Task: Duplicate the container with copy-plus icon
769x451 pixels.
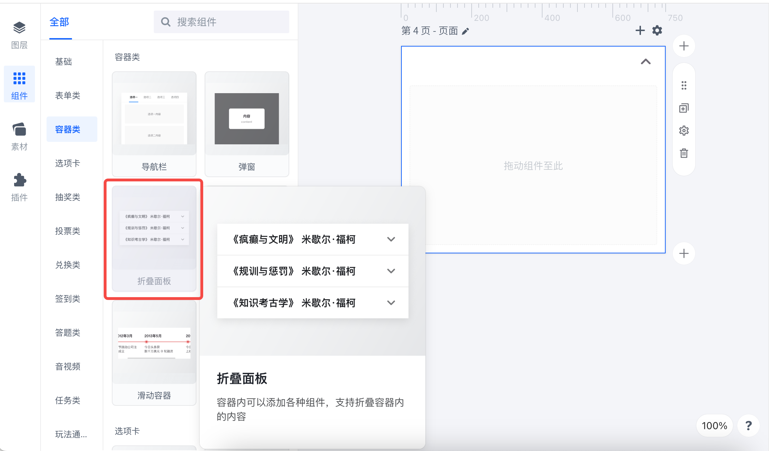Action: coord(684,108)
